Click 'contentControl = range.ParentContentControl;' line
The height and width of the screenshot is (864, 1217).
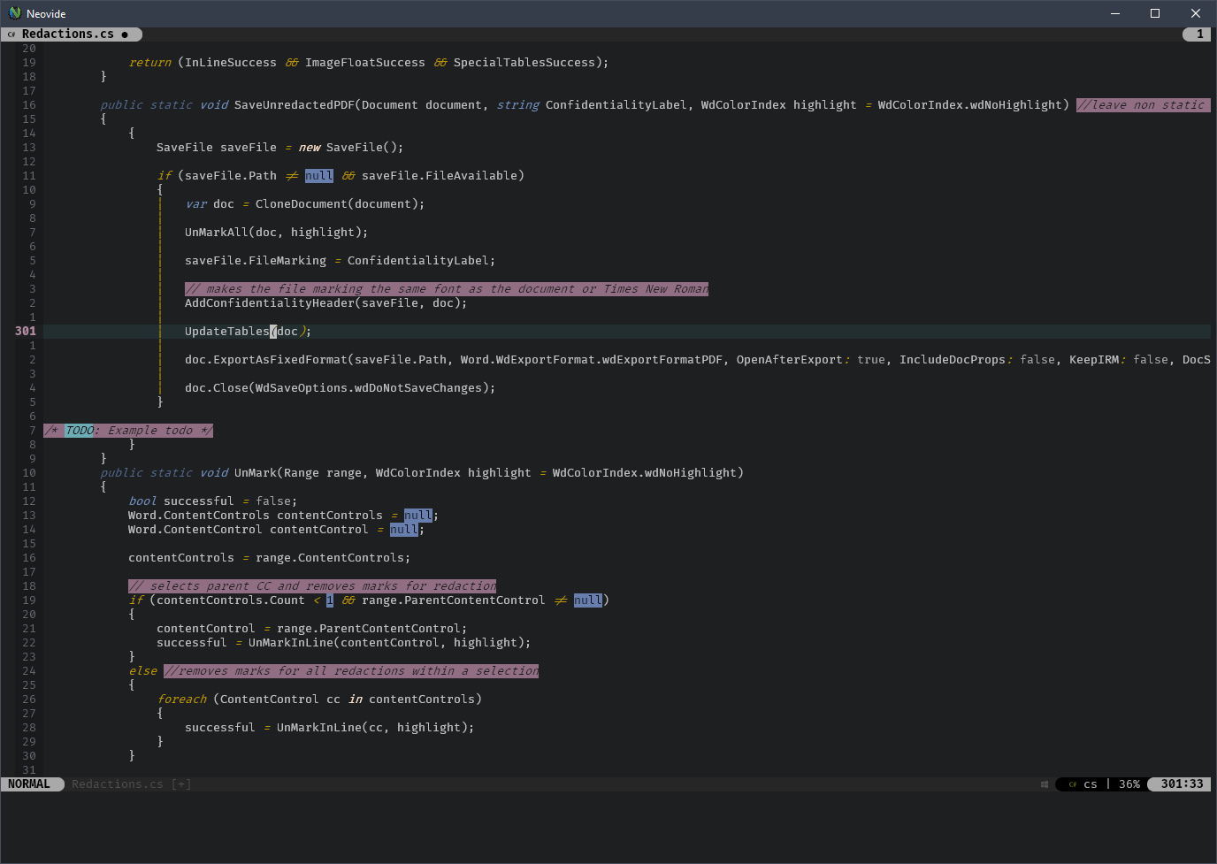tap(311, 629)
